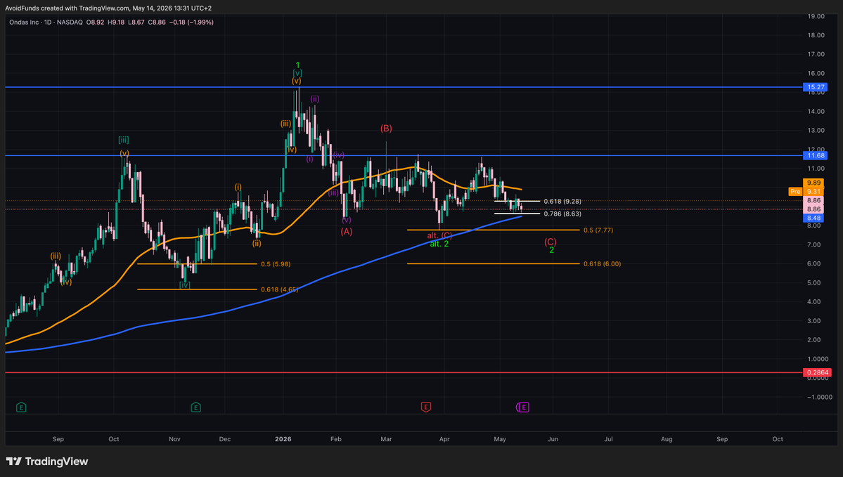Click the 0.618 (9.28) Fibonacci label
843x477 pixels.
coord(562,202)
